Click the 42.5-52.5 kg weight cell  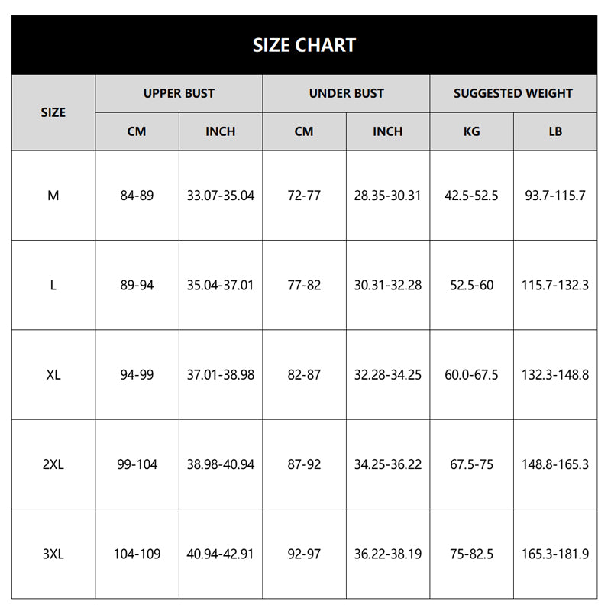[x=471, y=196]
